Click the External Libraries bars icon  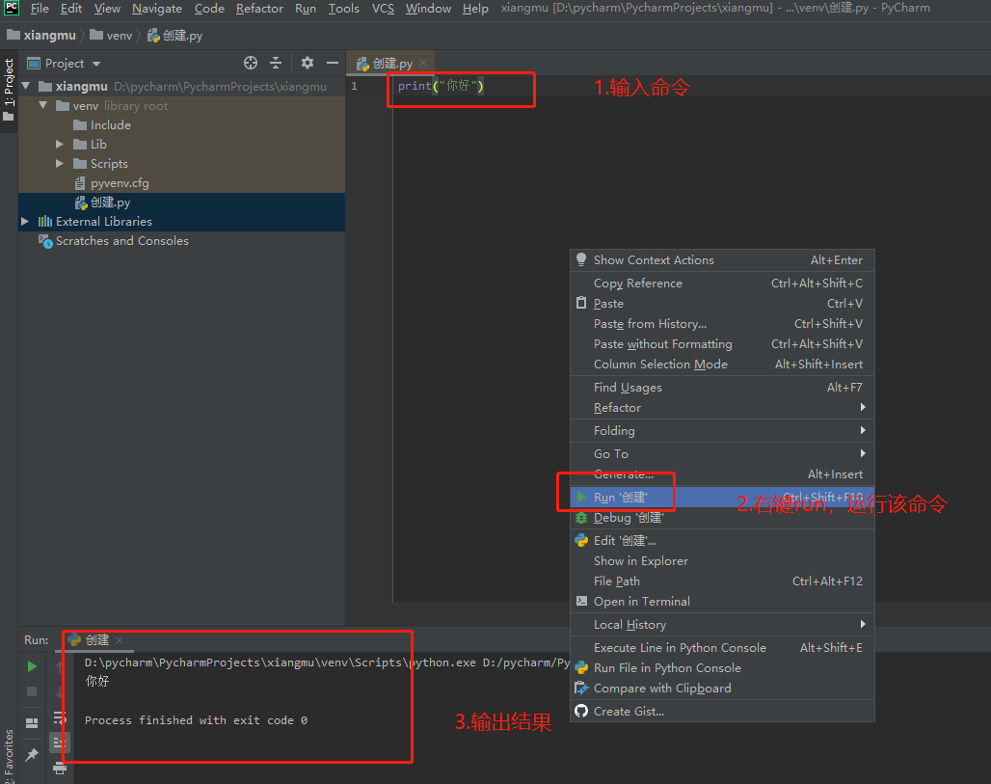click(x=45, y=221)
